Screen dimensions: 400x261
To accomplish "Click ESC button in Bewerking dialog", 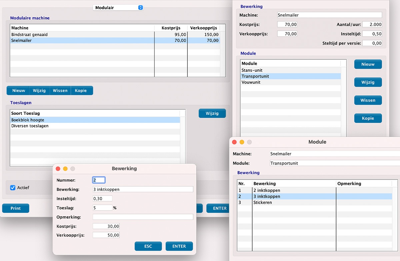I will click(x=148, y=246).
